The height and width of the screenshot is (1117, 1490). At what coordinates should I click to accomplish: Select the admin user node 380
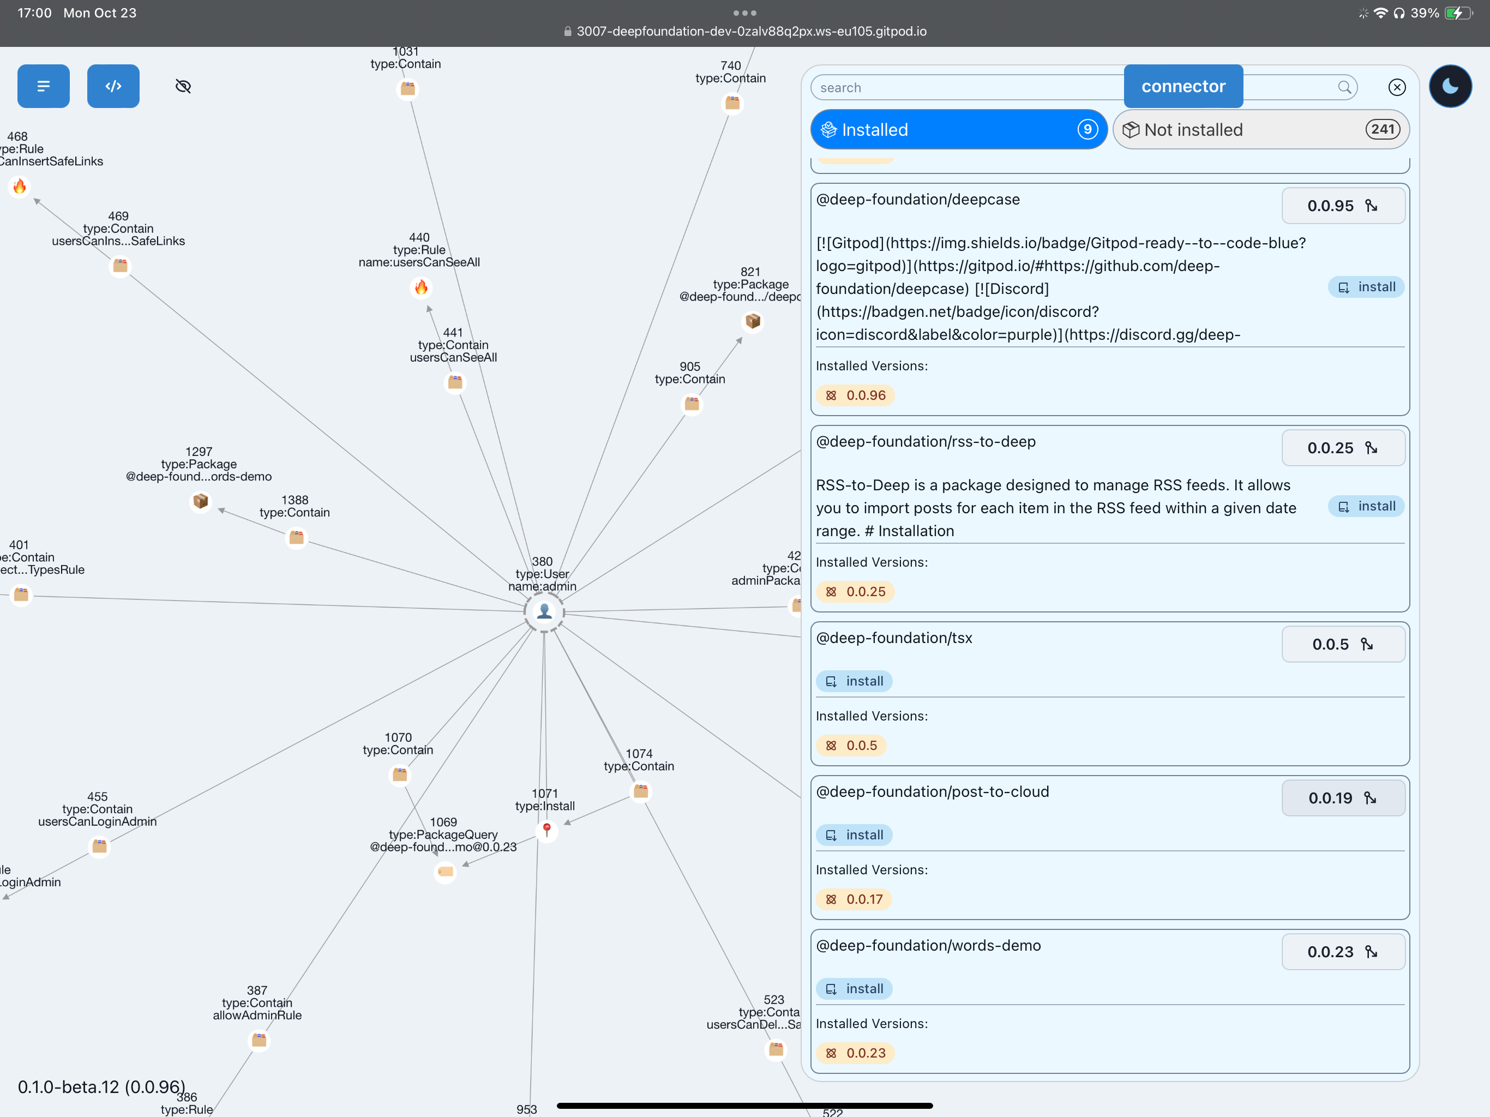click(544, 612)
